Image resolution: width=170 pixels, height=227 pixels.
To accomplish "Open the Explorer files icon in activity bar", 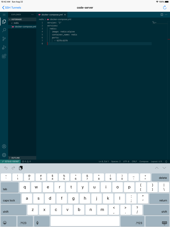I will click(x=4, y=21).
